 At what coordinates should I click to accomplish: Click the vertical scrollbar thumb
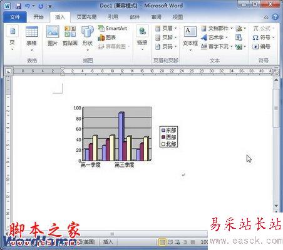[276, 108]
